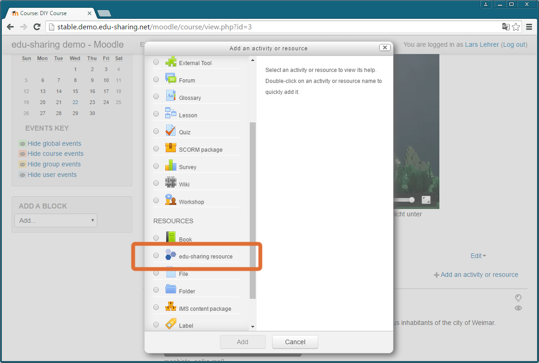Select the Glossary radio button
Image resolution: width=539 pixels, height=363 pixels.
pyautogui.click(x=156, y=96)
